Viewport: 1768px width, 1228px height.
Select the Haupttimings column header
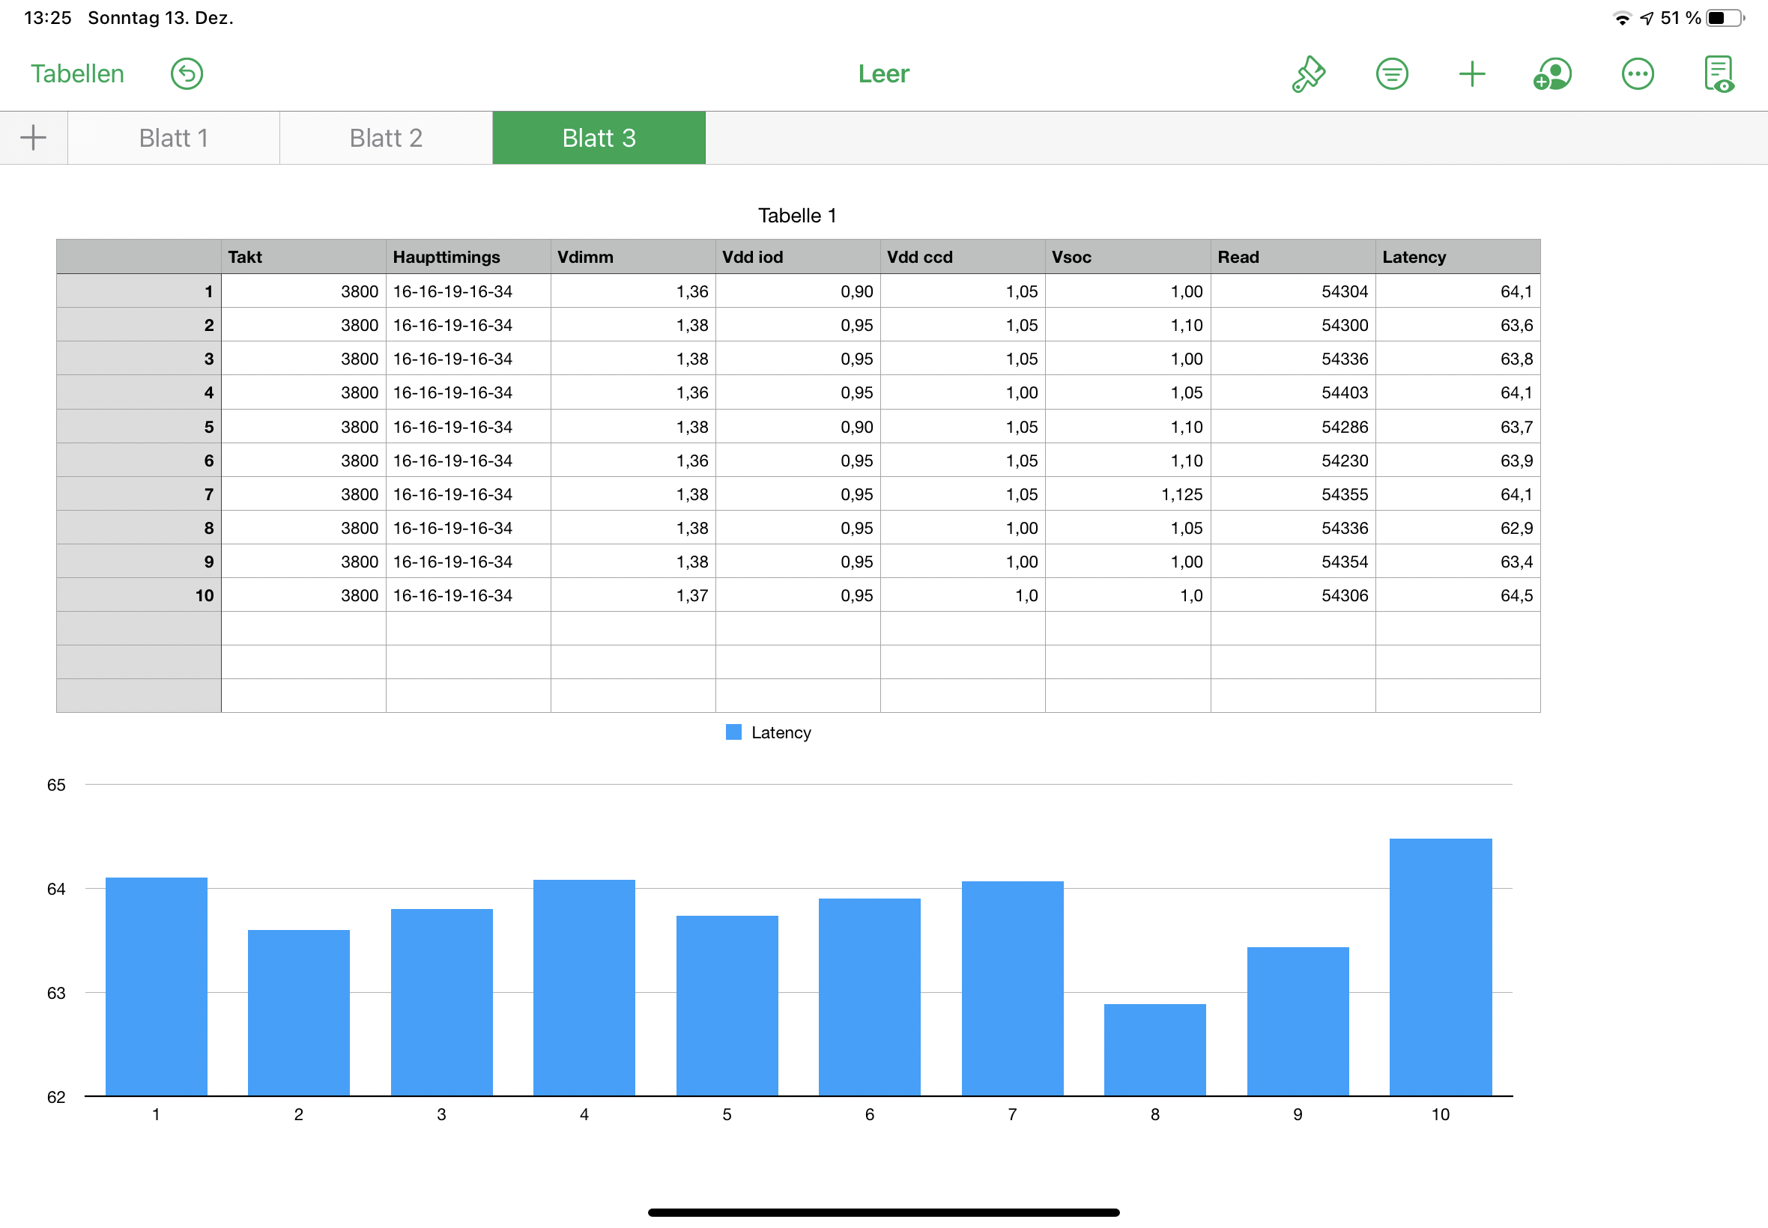(x=468, y=257)
